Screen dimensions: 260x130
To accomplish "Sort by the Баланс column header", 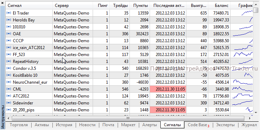I will coord(219,6).
